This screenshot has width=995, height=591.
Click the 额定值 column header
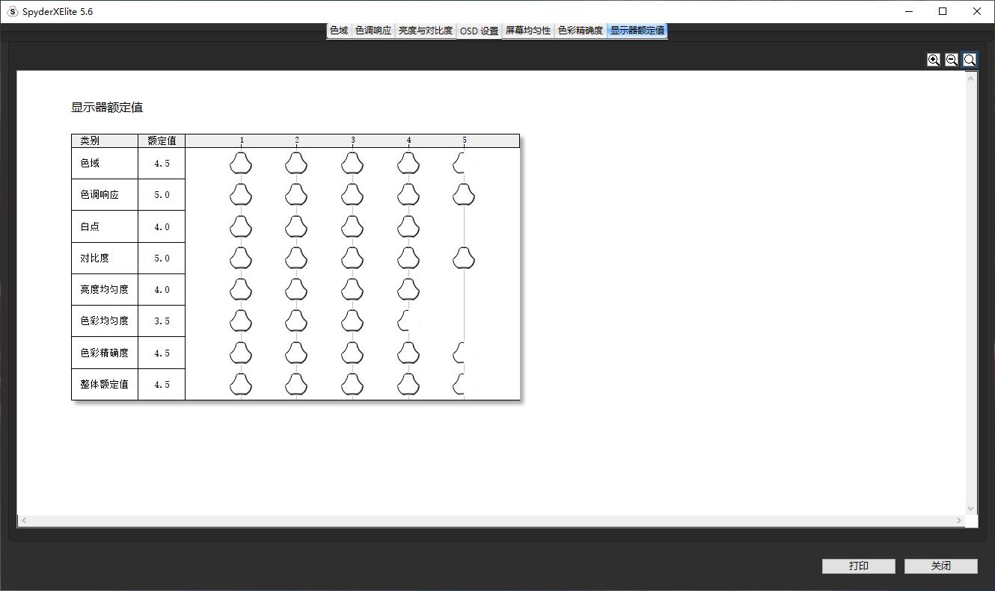(162, 140)
